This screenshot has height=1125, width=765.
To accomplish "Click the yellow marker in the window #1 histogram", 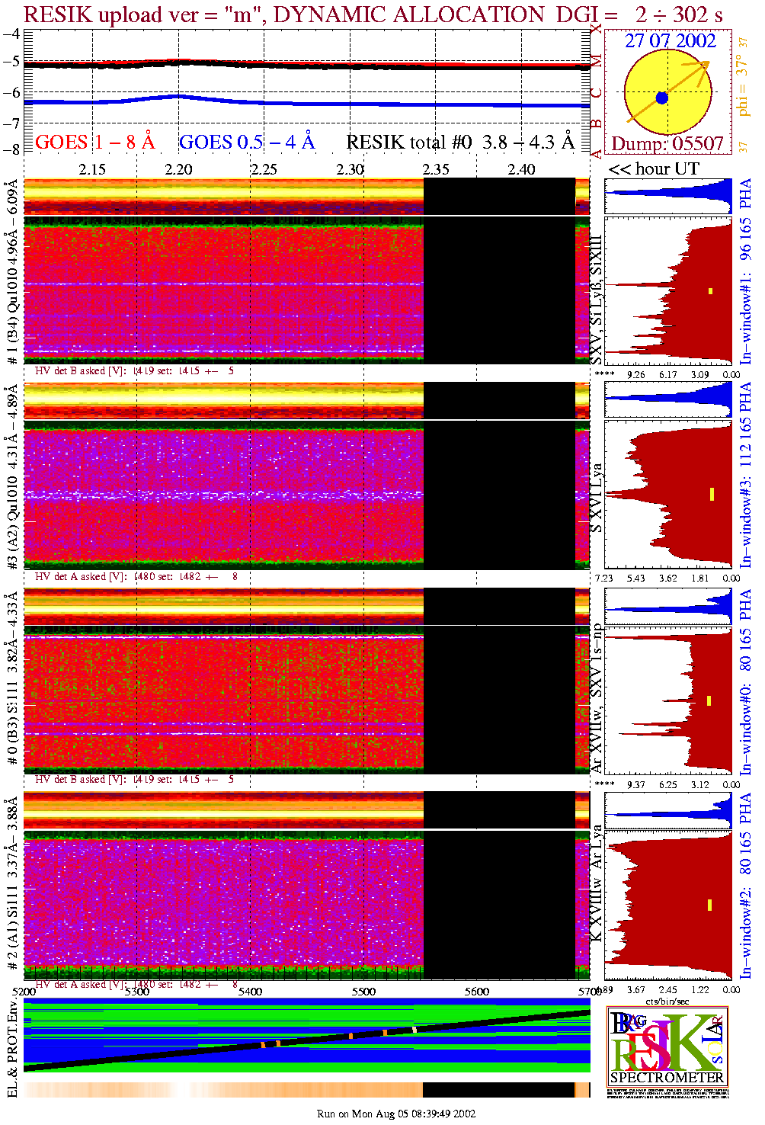I will tap(711, 290).
